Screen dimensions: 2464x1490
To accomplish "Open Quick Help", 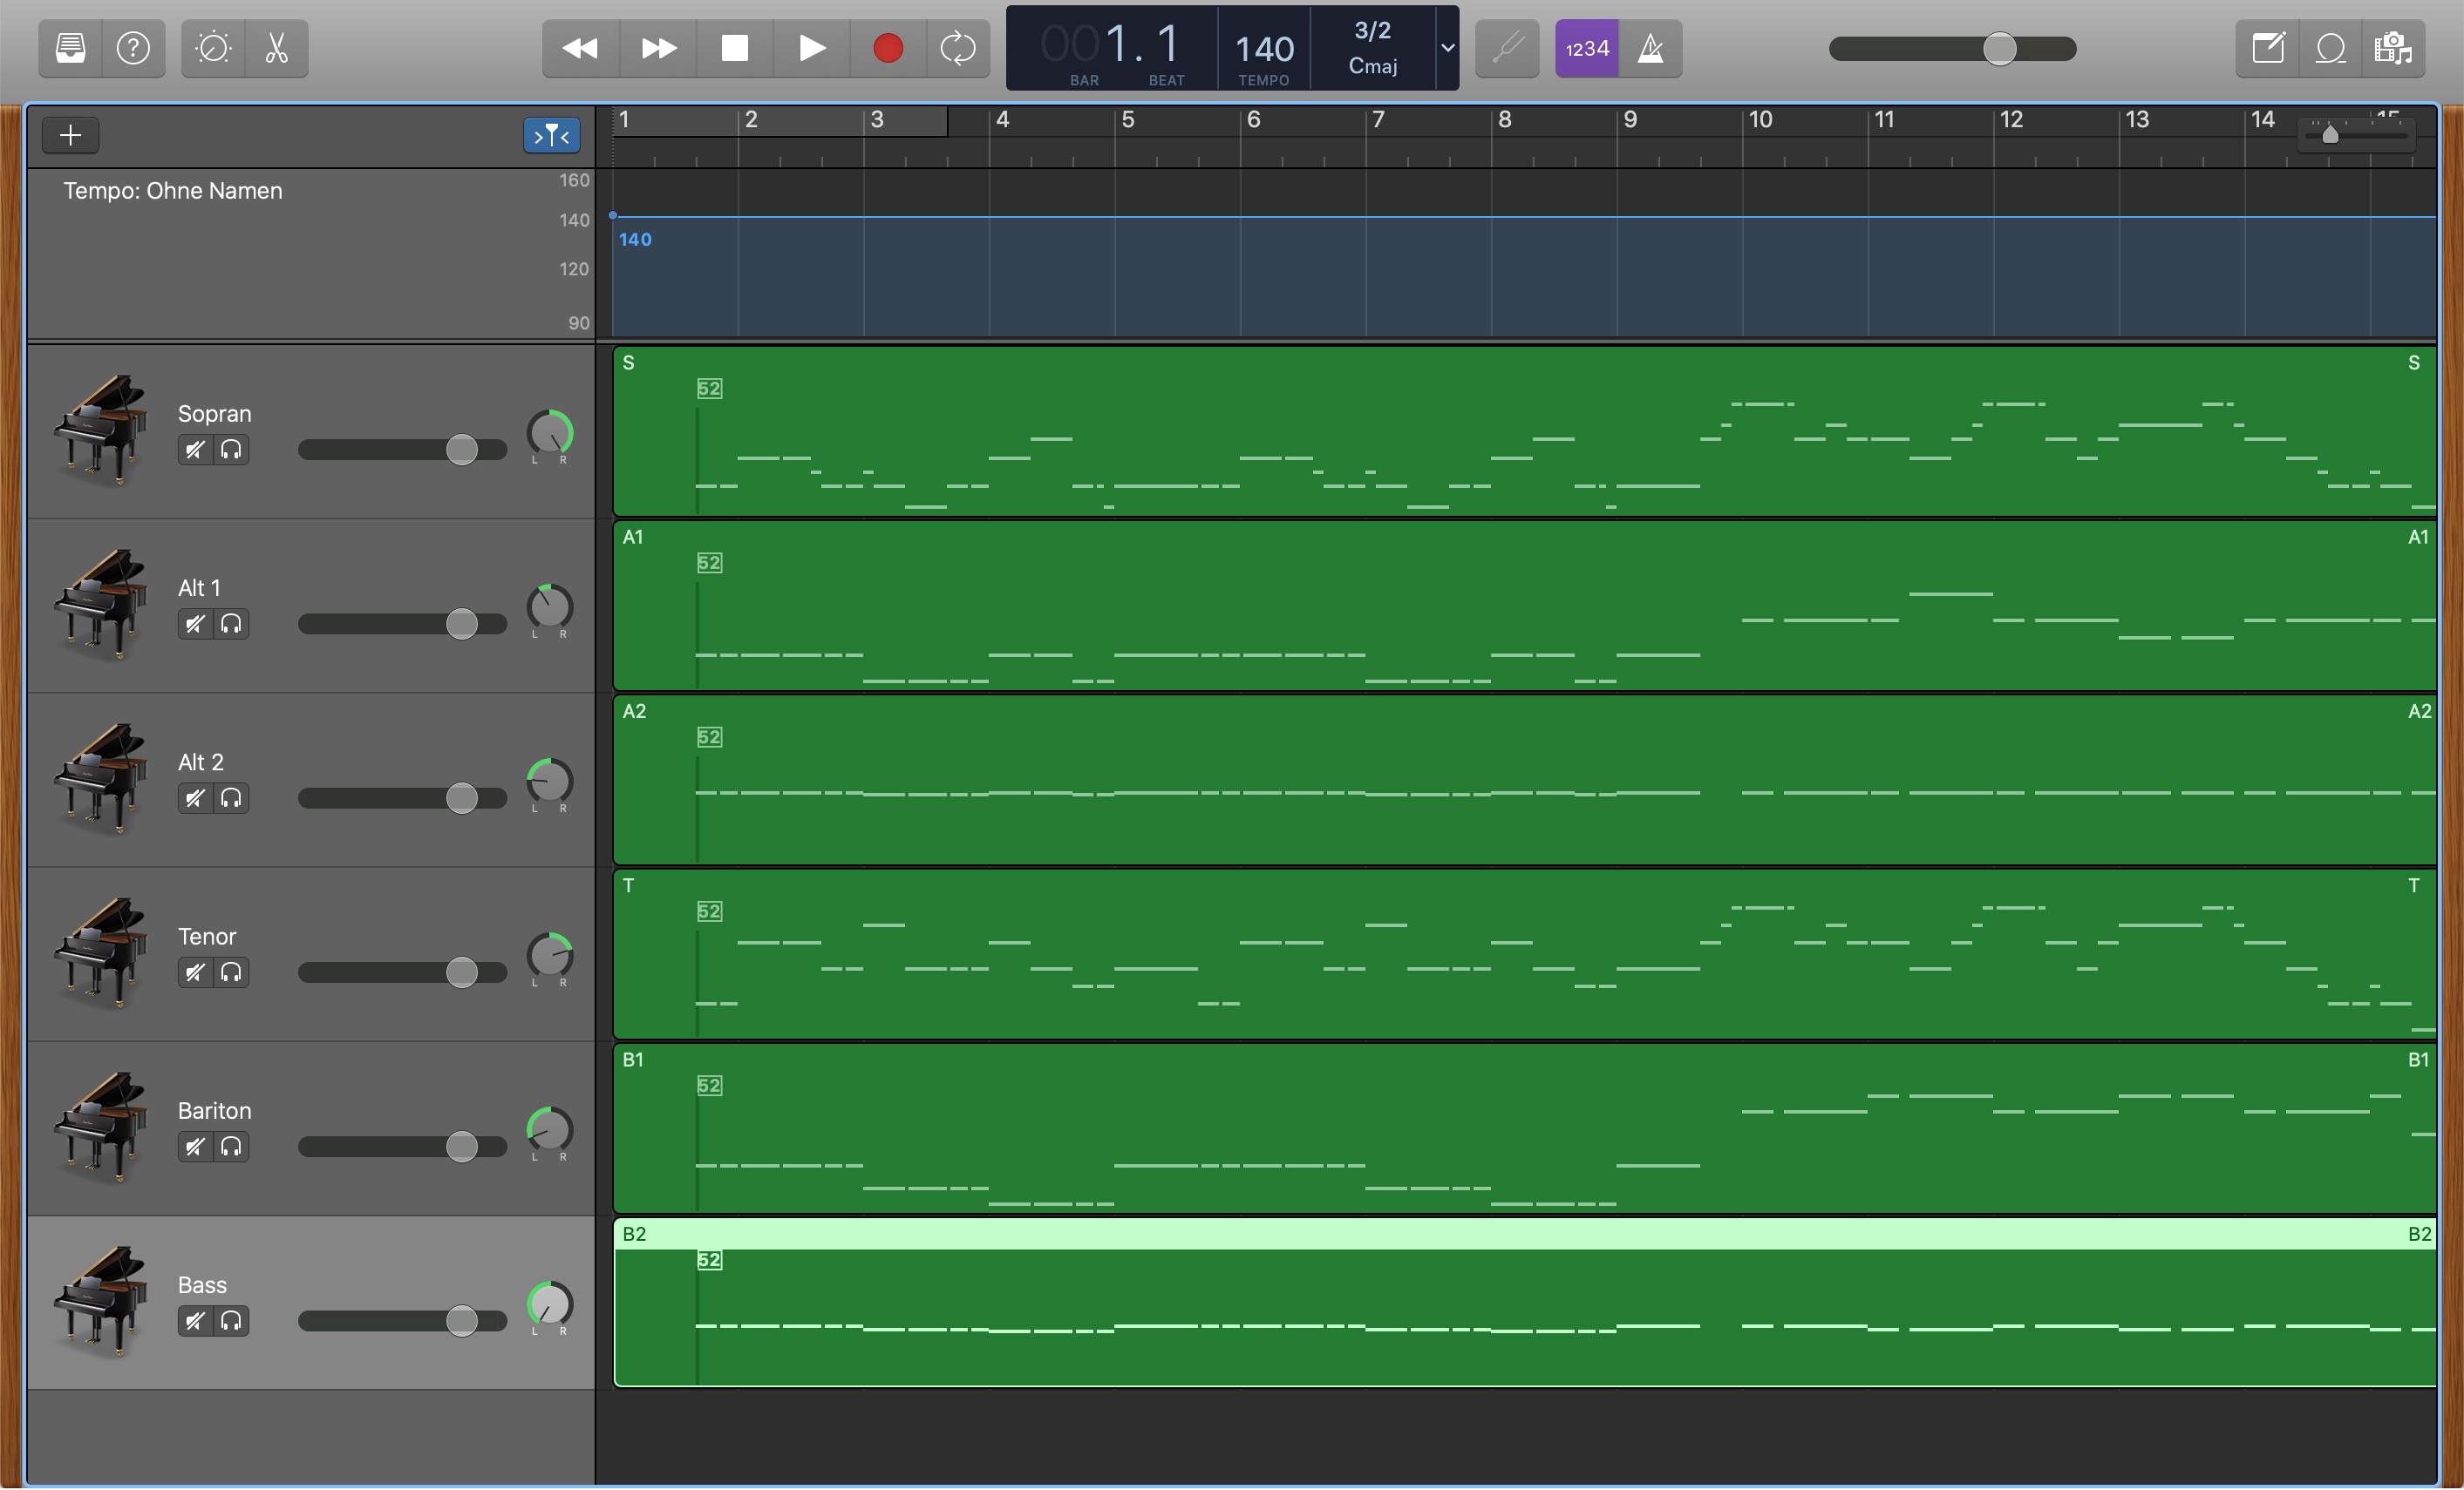I will (133, 48).
